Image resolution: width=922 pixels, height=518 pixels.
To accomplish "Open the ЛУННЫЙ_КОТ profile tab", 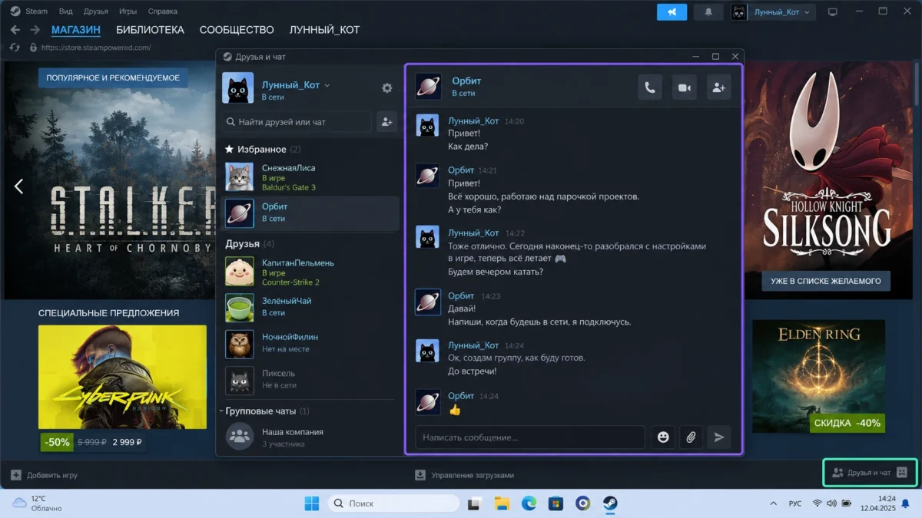I will [x=324, y=30].
